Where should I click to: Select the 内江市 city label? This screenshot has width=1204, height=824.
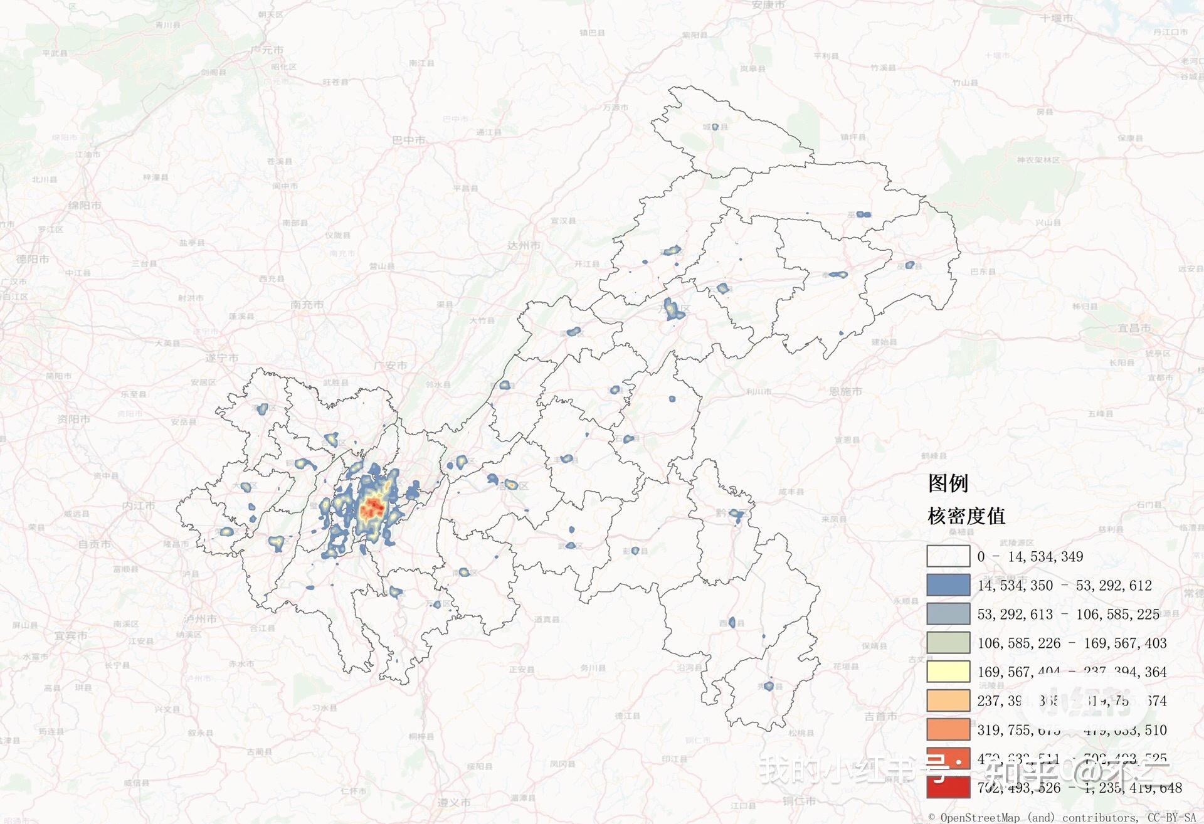[x=139, y=505]
